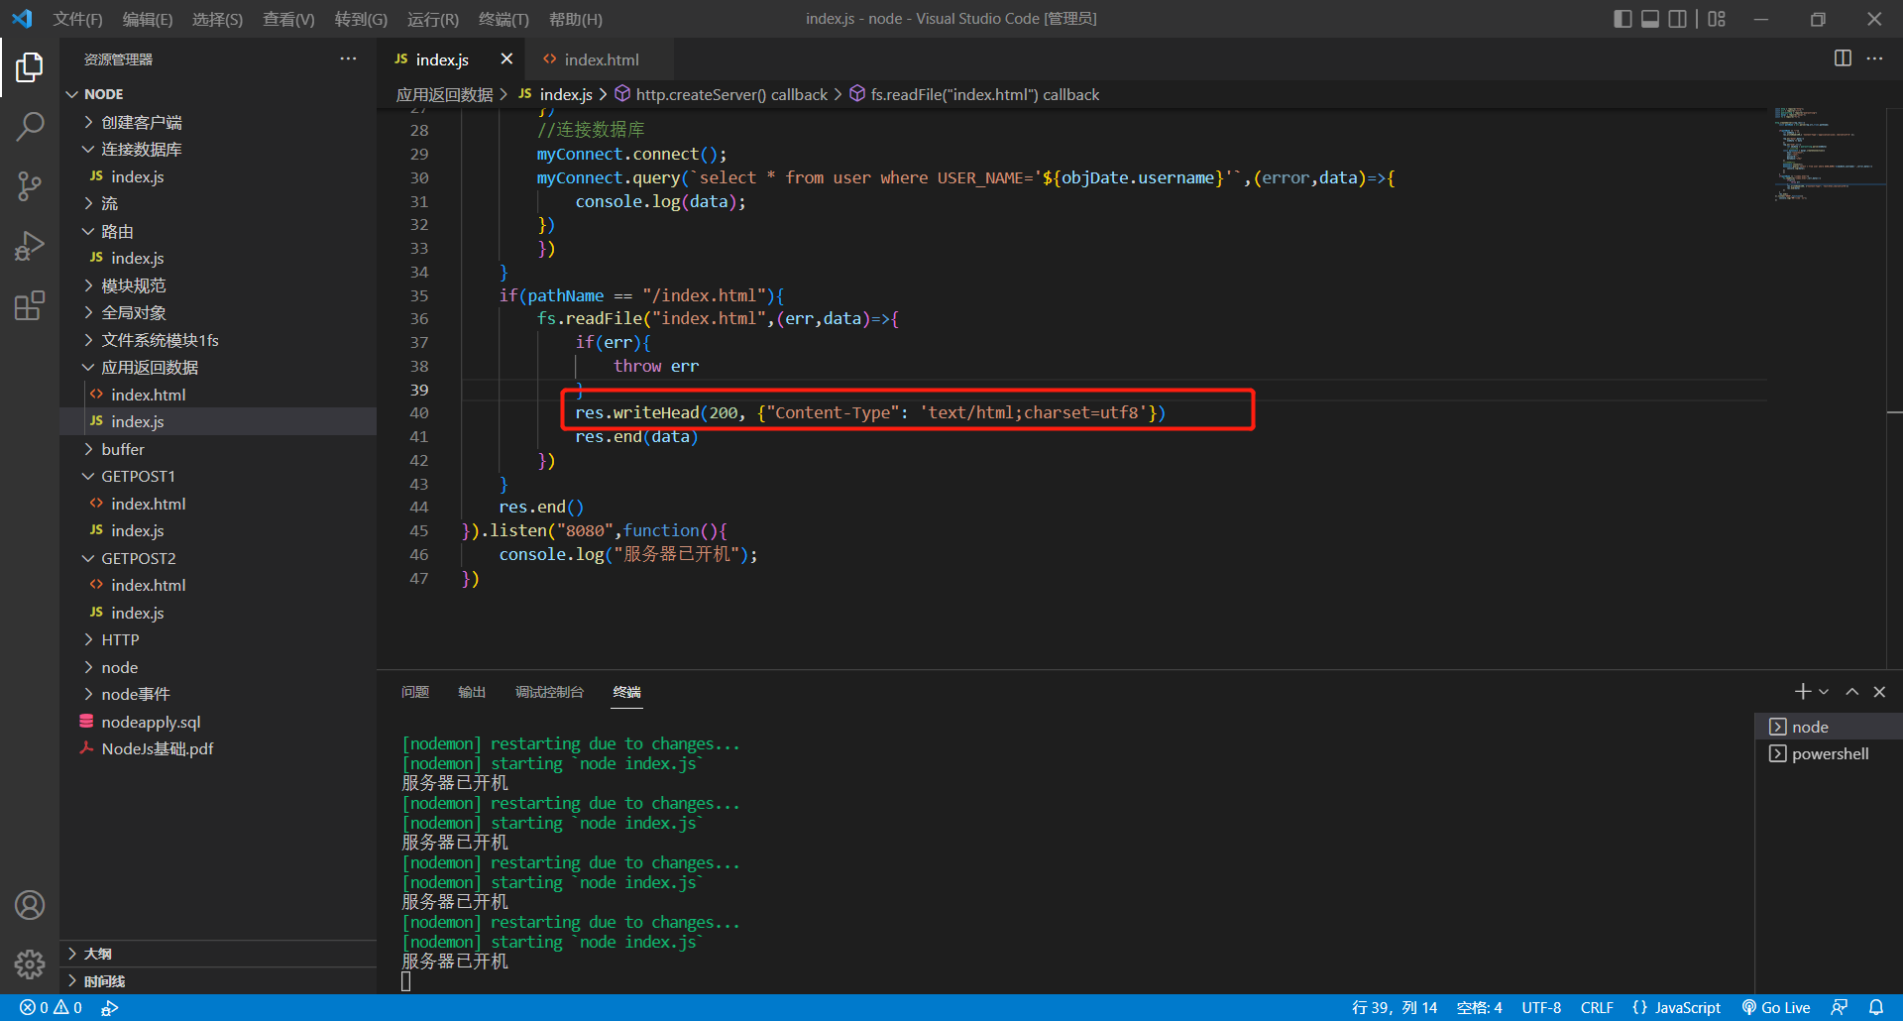
Task: Expand the 模块规范 folder
Action: (218, 285)
